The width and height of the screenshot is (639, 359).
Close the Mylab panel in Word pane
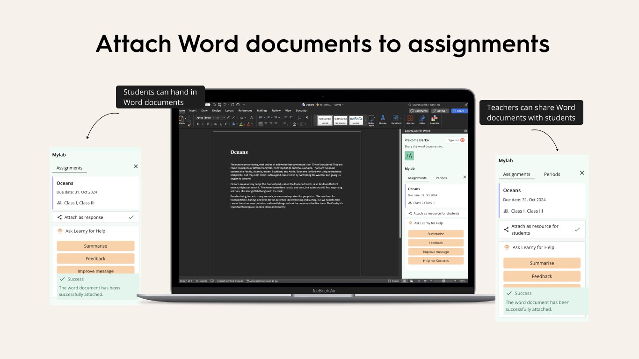point(465,177)
